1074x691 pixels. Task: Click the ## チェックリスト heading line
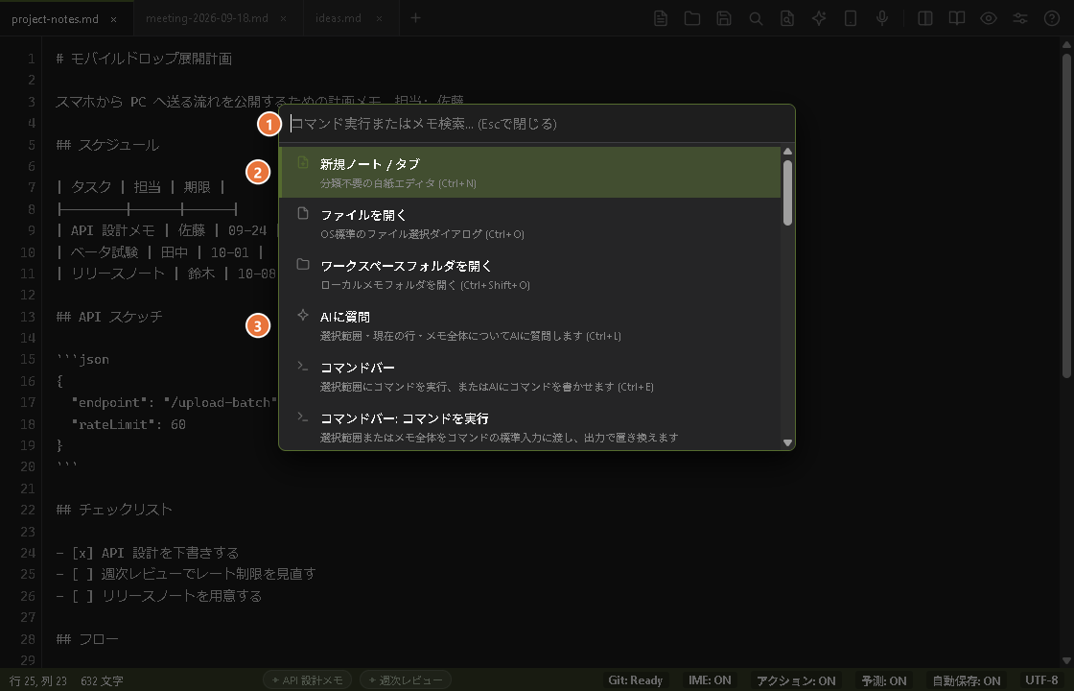[x=114, y=510]
